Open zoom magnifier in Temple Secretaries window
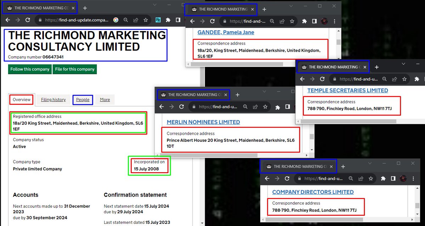The image size is (425, 226). [384, 79]
